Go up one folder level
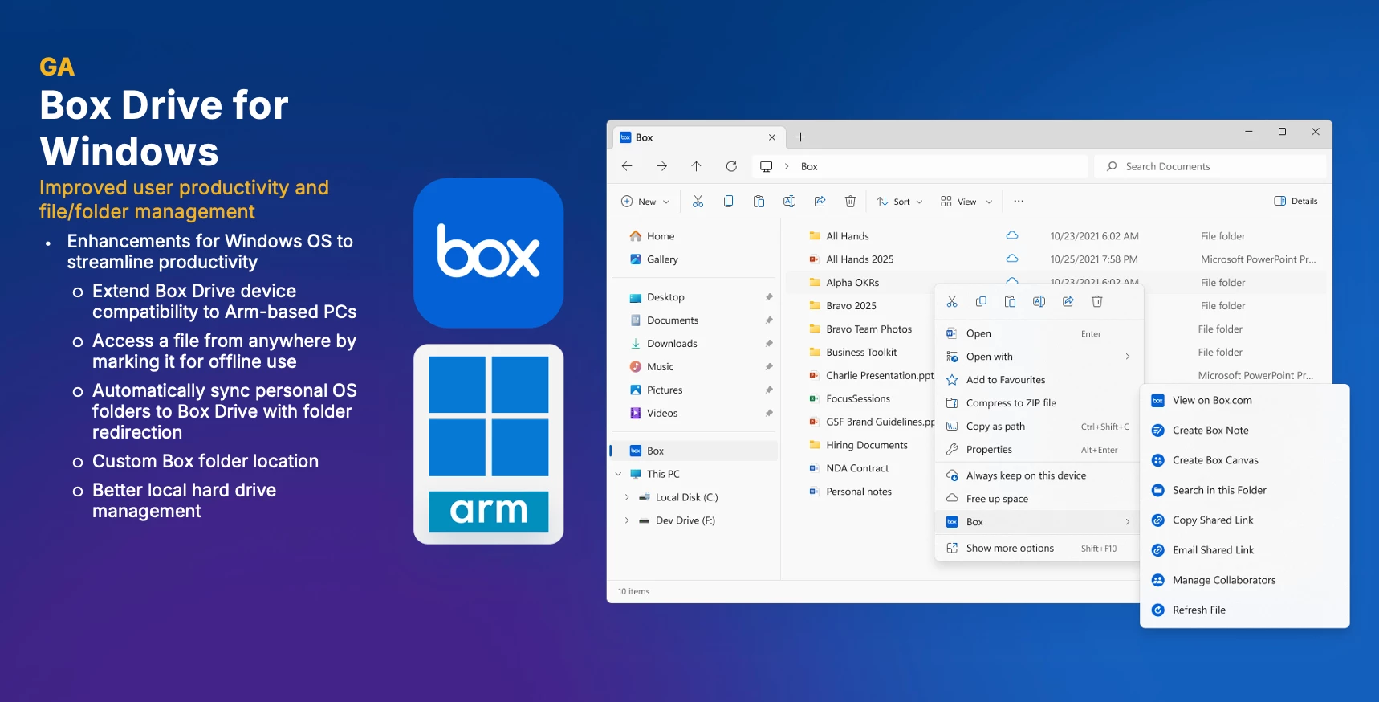This screenshot has width=1379, height=702. tap(696, 166)
